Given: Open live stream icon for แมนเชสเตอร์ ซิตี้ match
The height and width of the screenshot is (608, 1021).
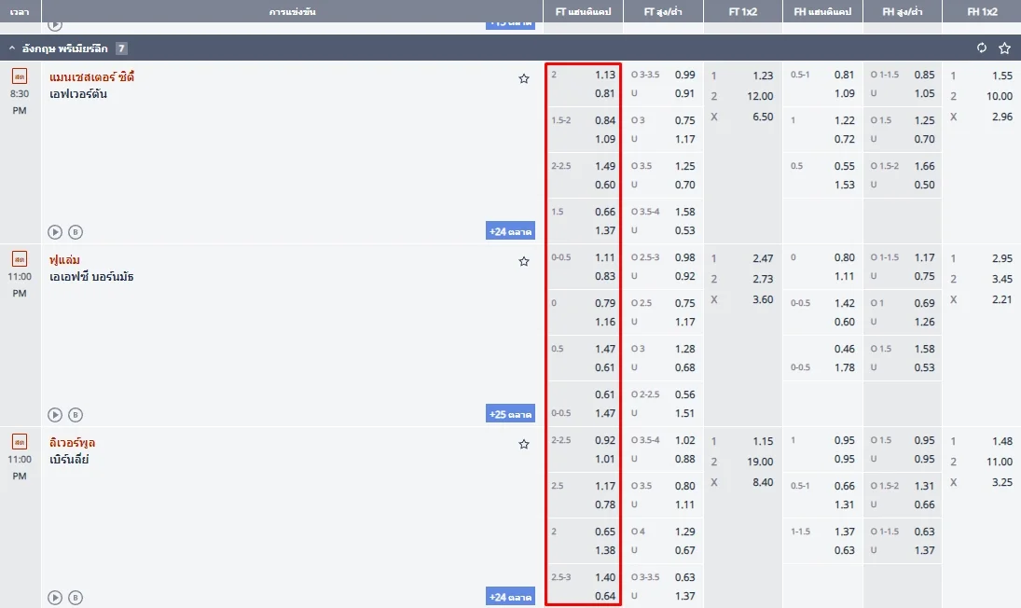Looking at the screenshot, I should pos(55,232).
